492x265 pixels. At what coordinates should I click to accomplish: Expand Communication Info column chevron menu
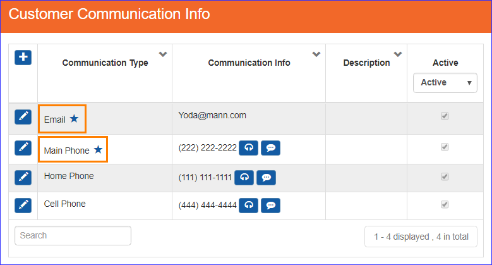(x=316, y=54)
